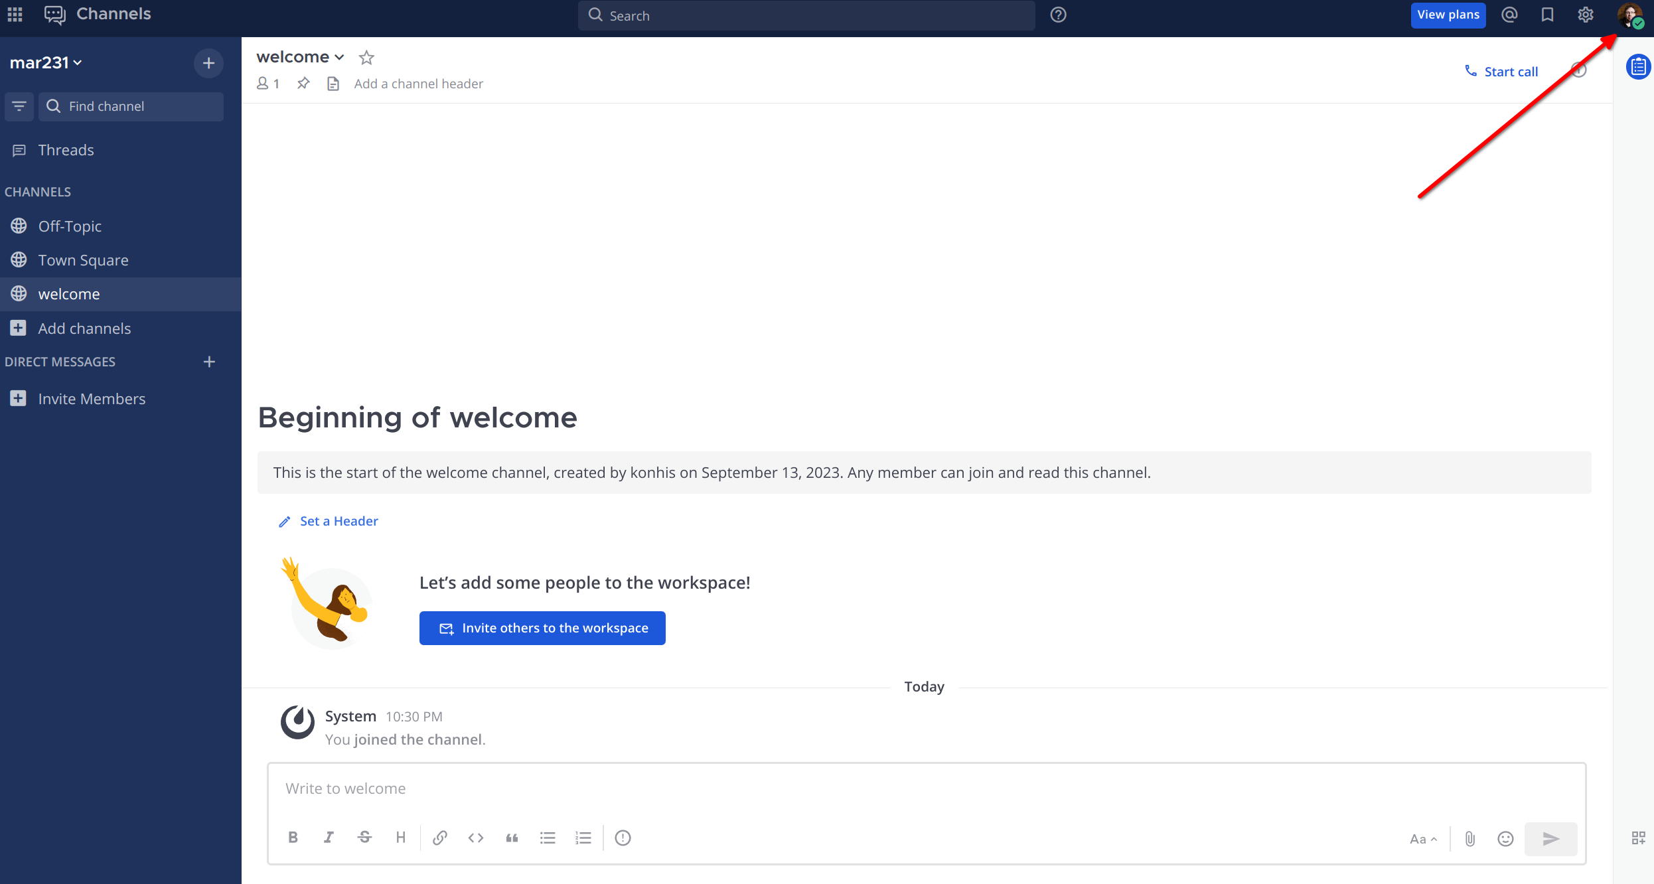Image resolution: width=1654 pixels, height=884 pixels.
Task: Toggle the channel info panel icon
Action: click(1579, 70)
